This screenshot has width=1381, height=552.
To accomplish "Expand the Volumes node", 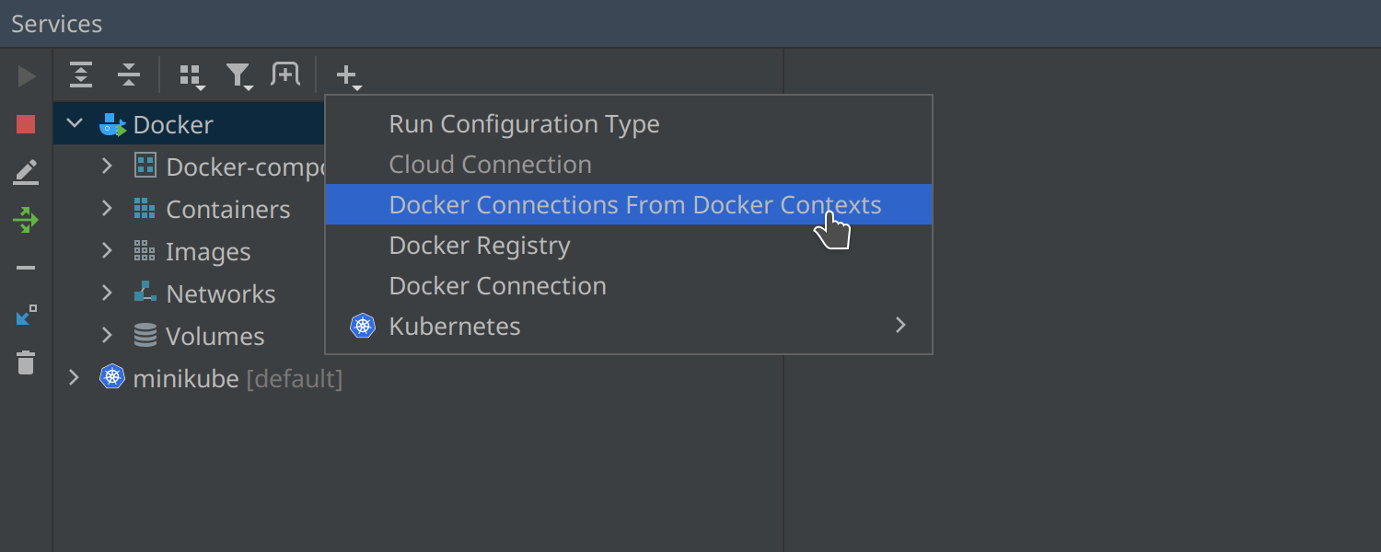I will [107, 335].
